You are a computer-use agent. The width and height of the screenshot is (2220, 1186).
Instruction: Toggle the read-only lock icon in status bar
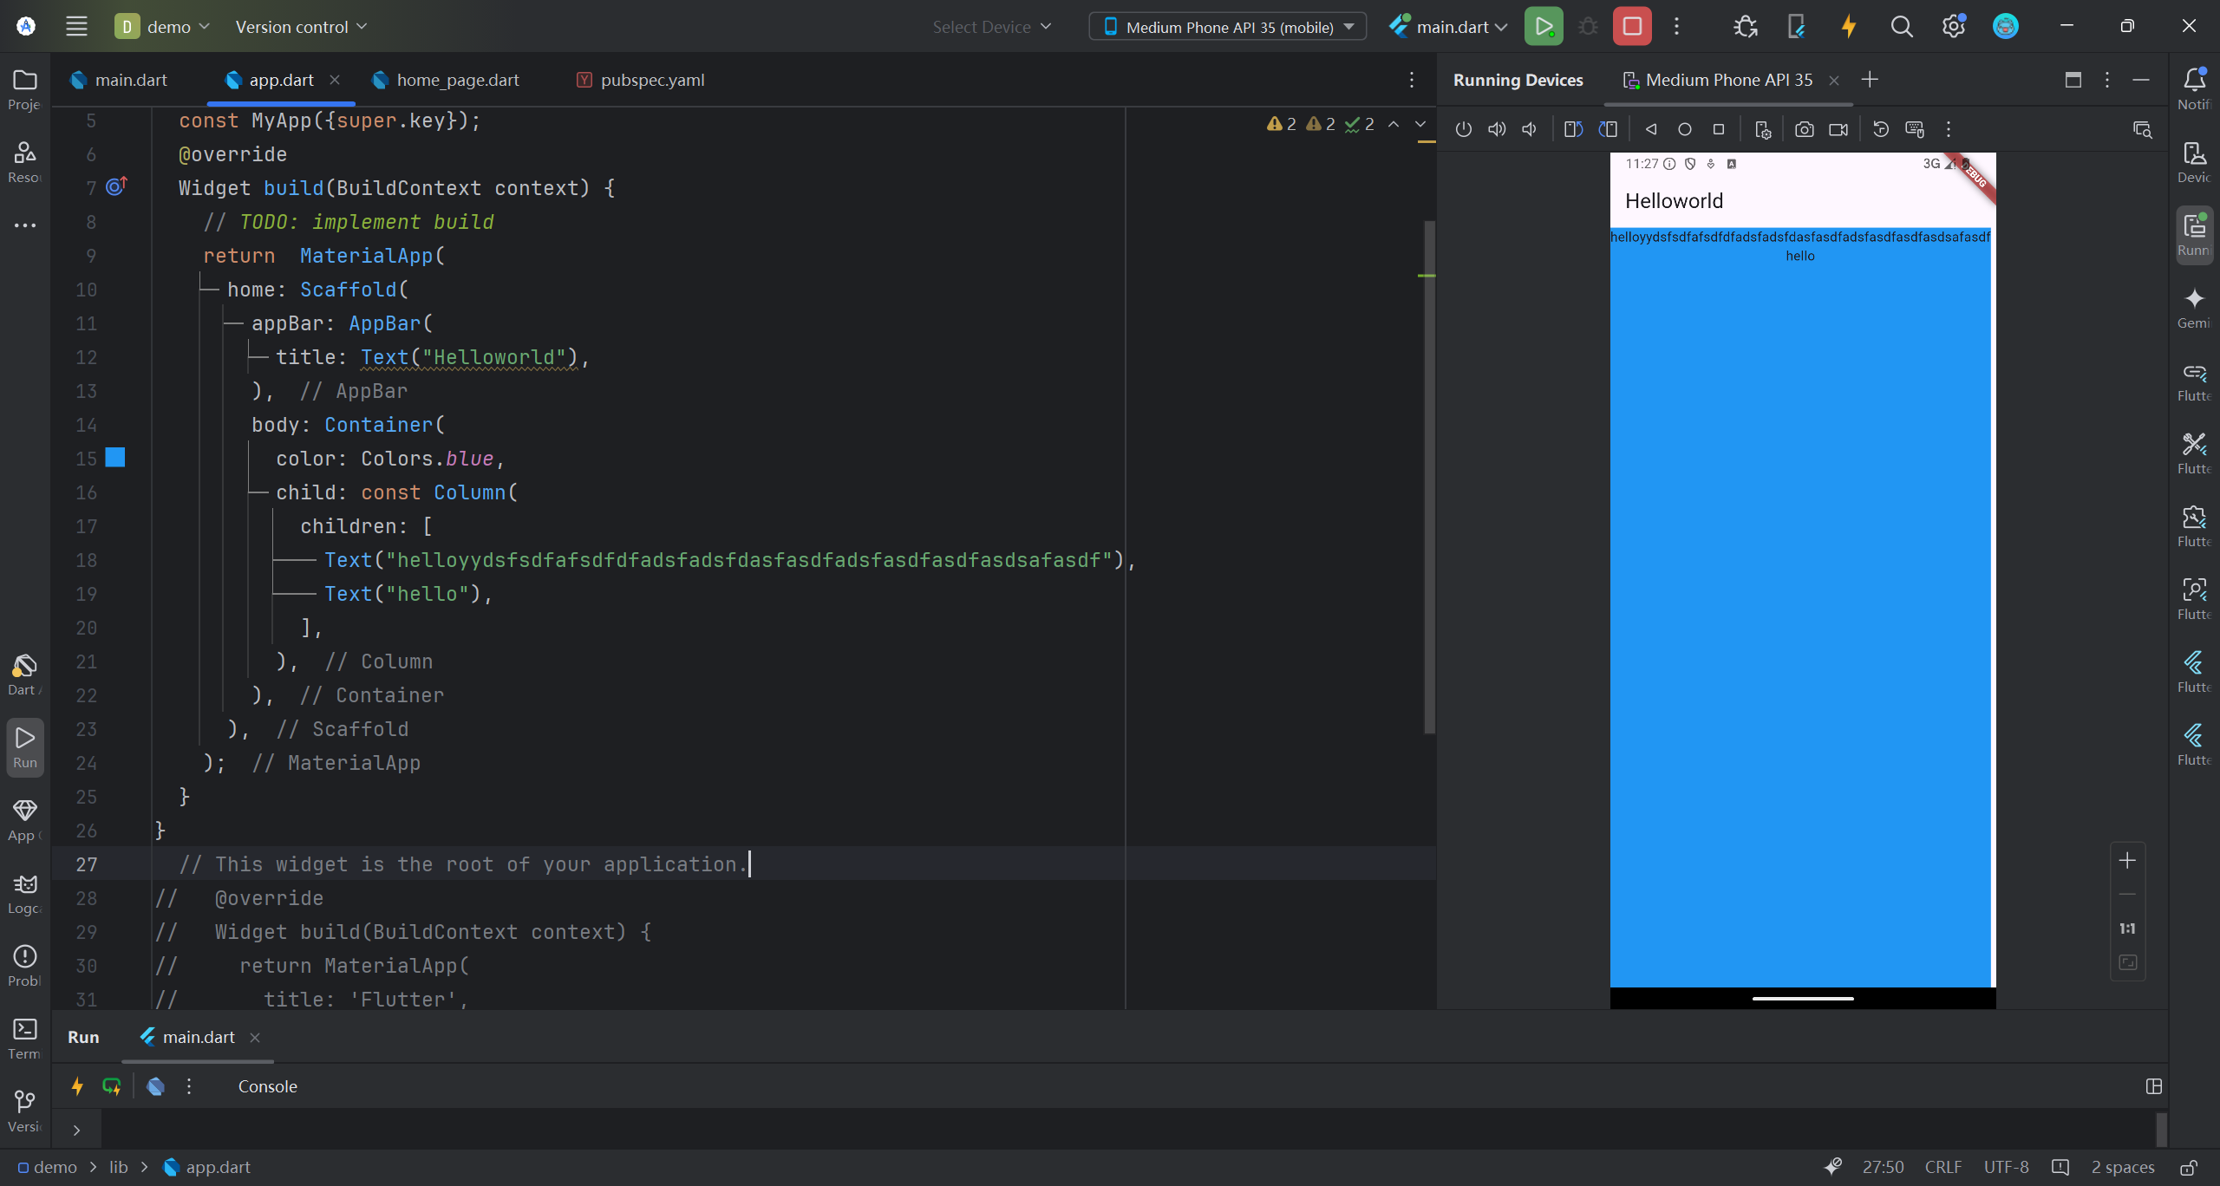tap(2189, 1167)
